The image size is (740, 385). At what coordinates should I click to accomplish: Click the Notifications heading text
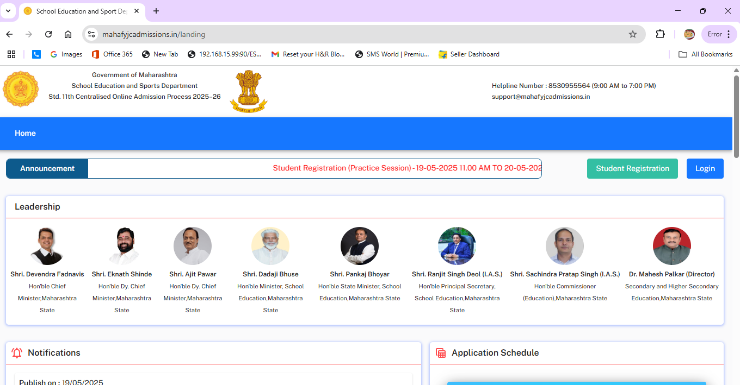(x=54, y=353)
